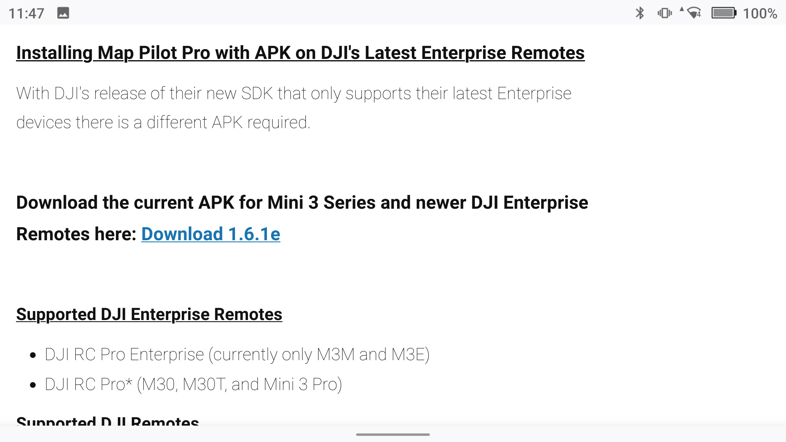Tap the DJI RC Pro* M30 list item

193,384
